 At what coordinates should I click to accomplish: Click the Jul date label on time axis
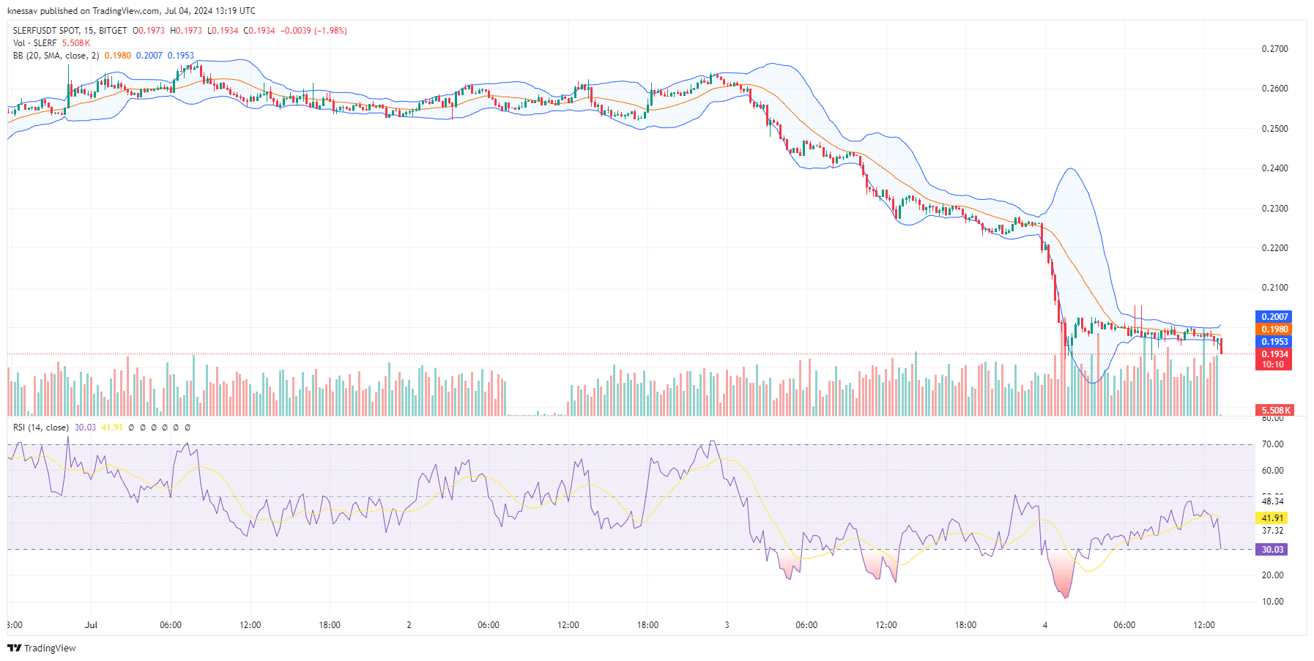point(91,625)
